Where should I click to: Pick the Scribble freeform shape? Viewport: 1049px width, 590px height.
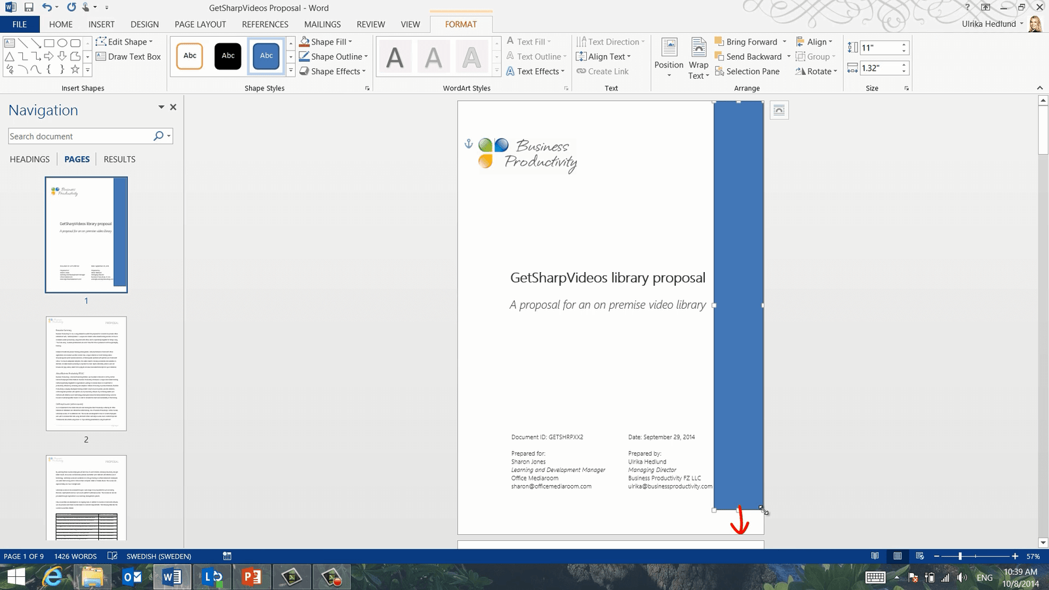[10, 69]
